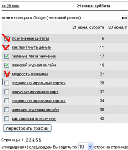
Task: Open the позитивные цитаты keyword link
Action: click(31, 38)
